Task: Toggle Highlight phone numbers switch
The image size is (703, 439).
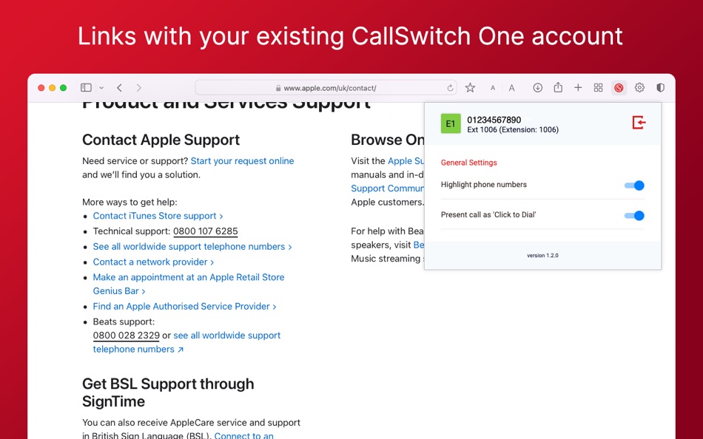Action: pyautogui.click(x=634, y=186)
